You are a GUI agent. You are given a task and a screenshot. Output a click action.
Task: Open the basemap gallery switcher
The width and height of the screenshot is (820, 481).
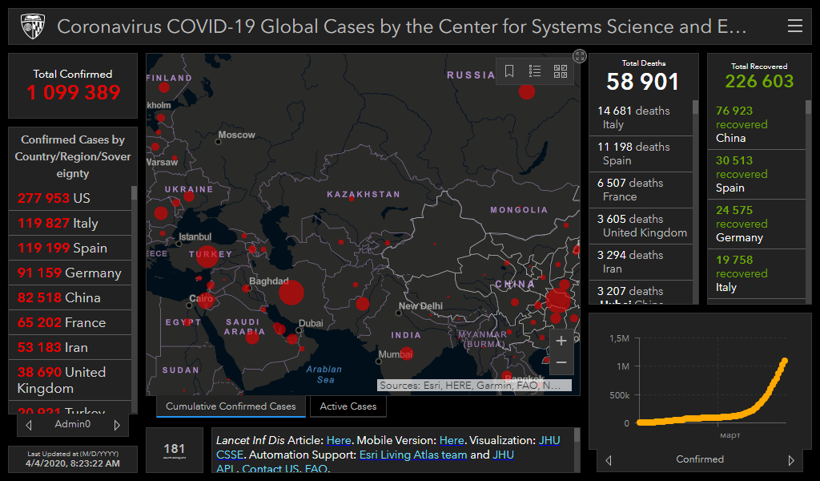coord(561,71)
